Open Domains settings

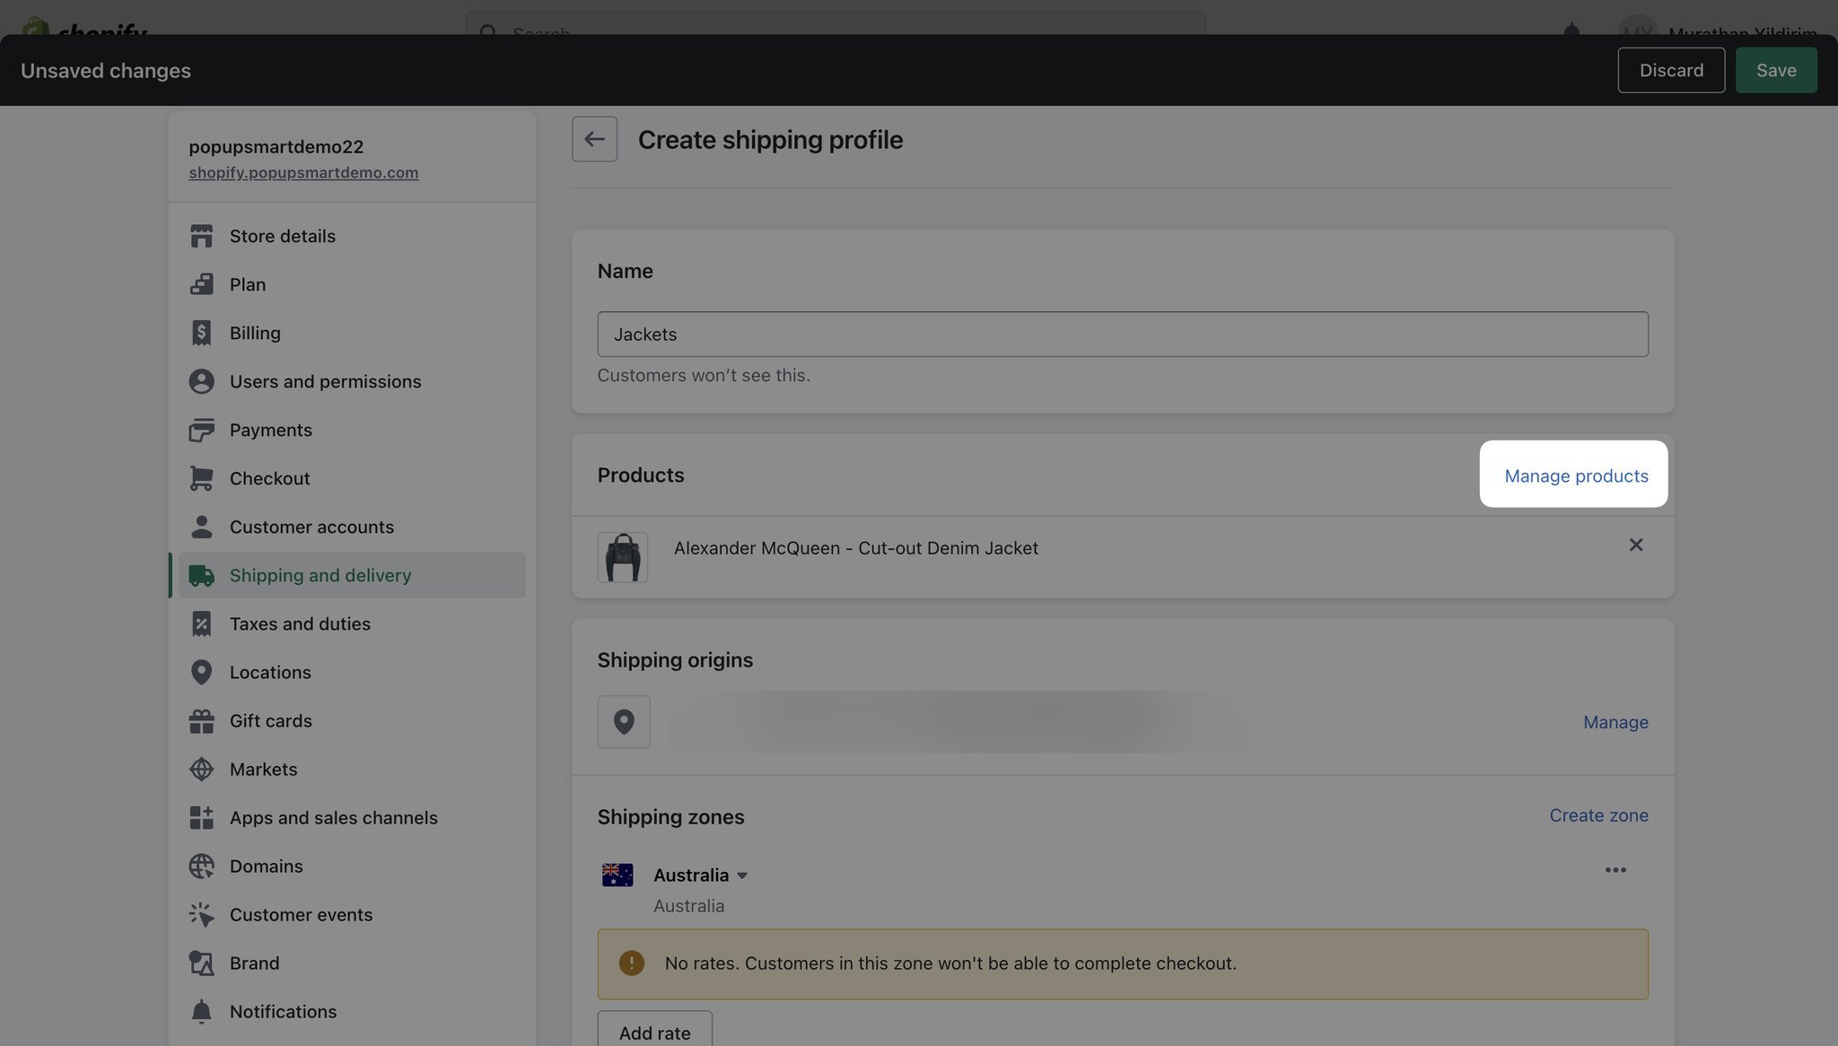click(x=352, y=866)
